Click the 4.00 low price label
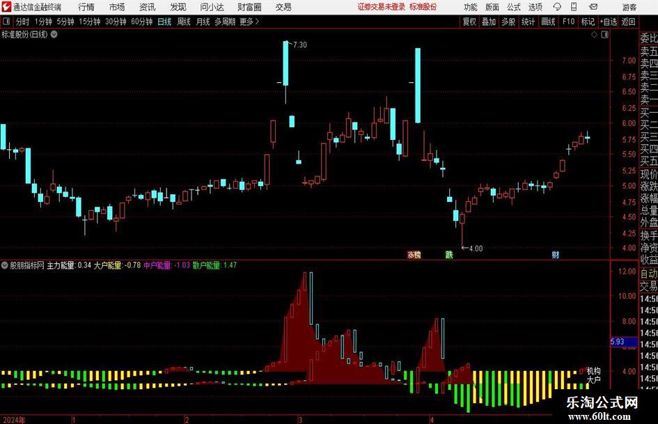Viewport: 658px width, 424px height. [476, 249]
